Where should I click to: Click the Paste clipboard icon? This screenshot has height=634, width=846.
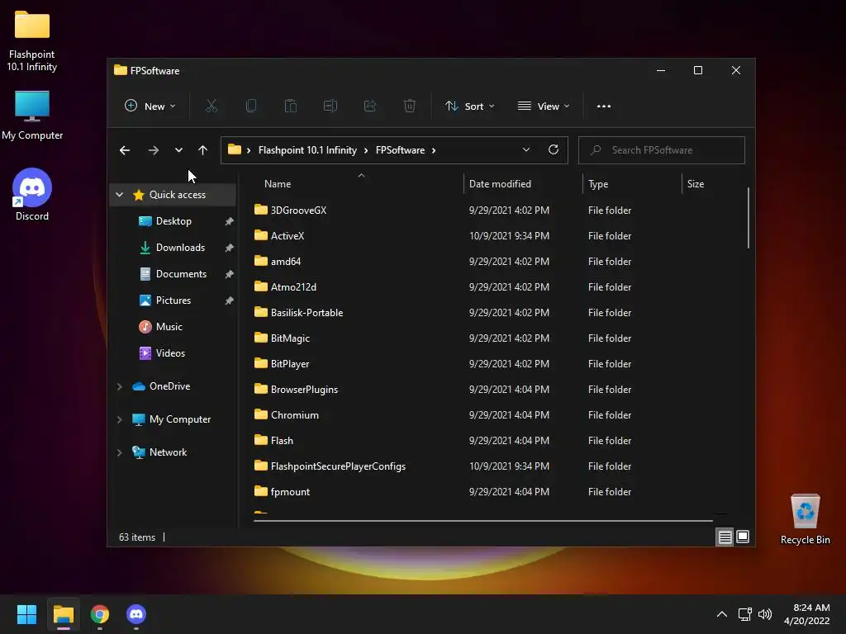coord(290,106)
